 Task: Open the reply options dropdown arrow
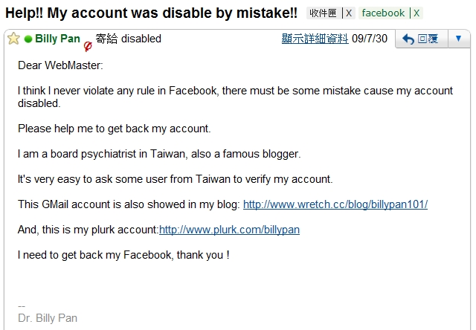pyautogui.click(x=459, y=39)
